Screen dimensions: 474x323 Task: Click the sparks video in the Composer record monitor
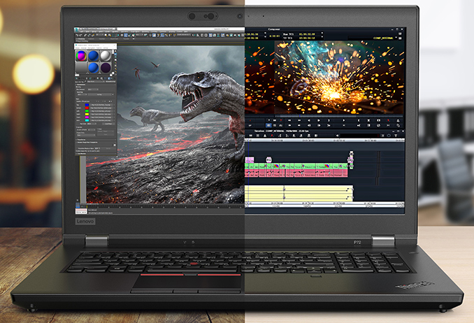(338, 77)
